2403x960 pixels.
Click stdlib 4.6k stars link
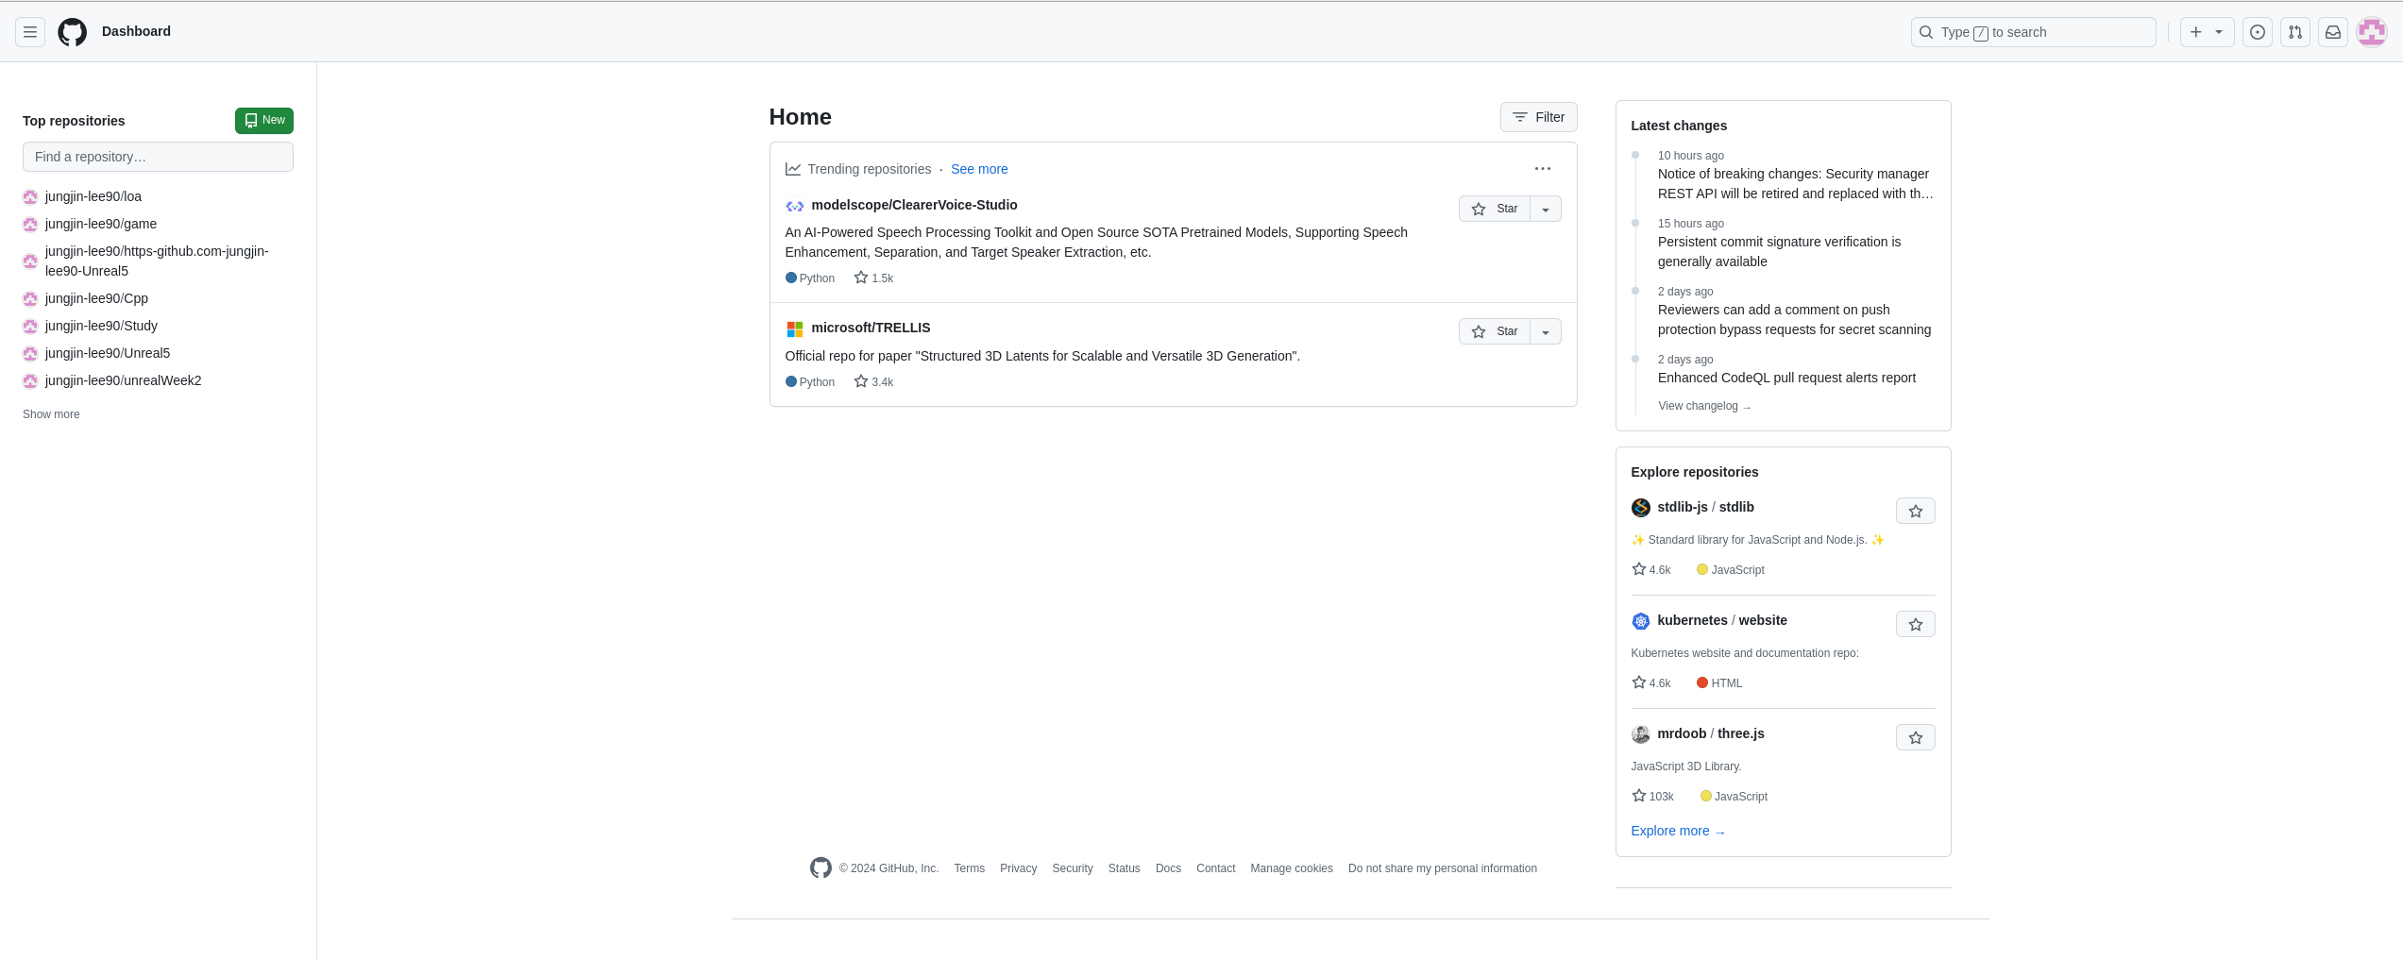pos(1651,569)
